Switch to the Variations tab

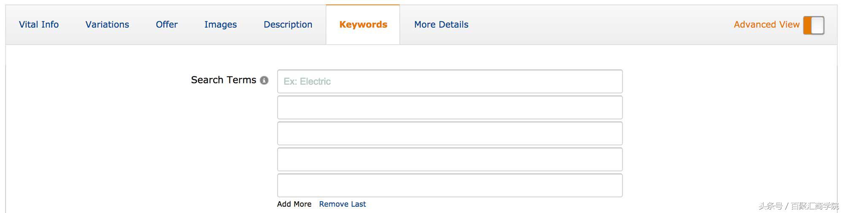107,25
